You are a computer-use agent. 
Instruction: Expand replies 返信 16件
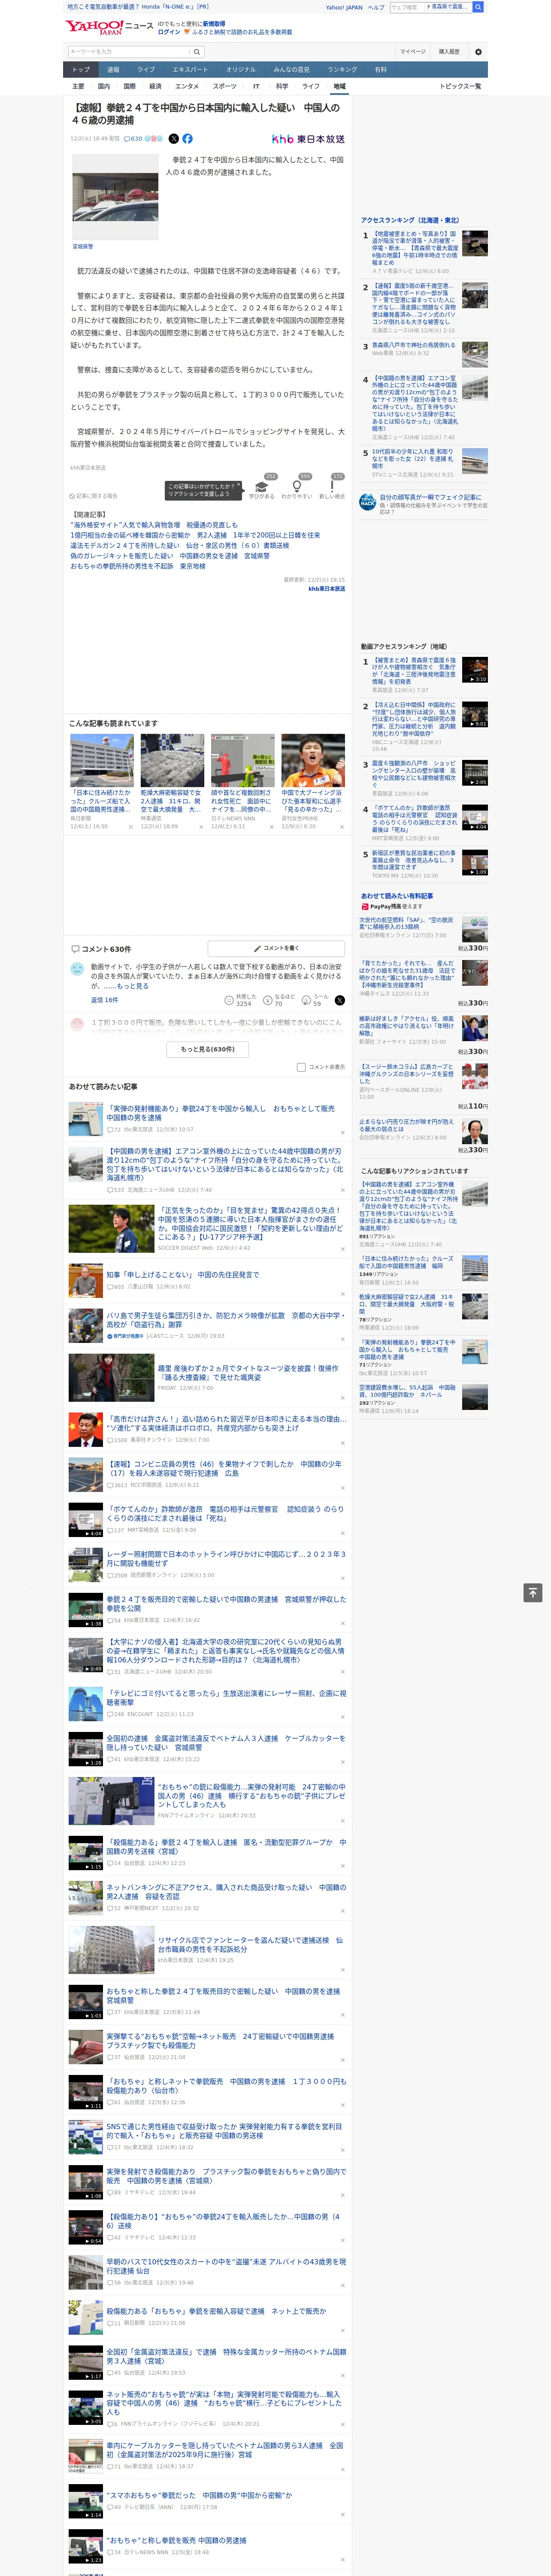(x=104, y=1000)
